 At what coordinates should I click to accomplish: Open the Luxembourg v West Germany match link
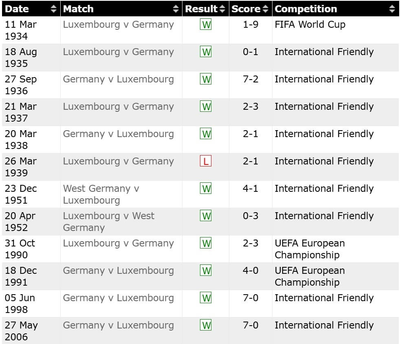coord(108,222)
